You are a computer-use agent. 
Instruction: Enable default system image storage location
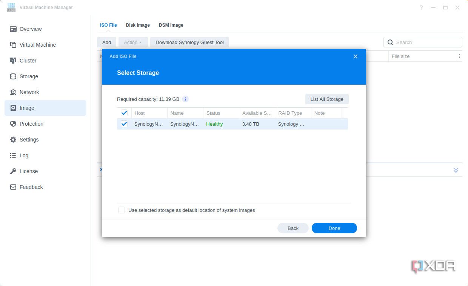(x=122, y=210)
